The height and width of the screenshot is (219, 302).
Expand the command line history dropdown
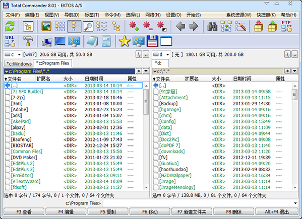tap(295, 203)
